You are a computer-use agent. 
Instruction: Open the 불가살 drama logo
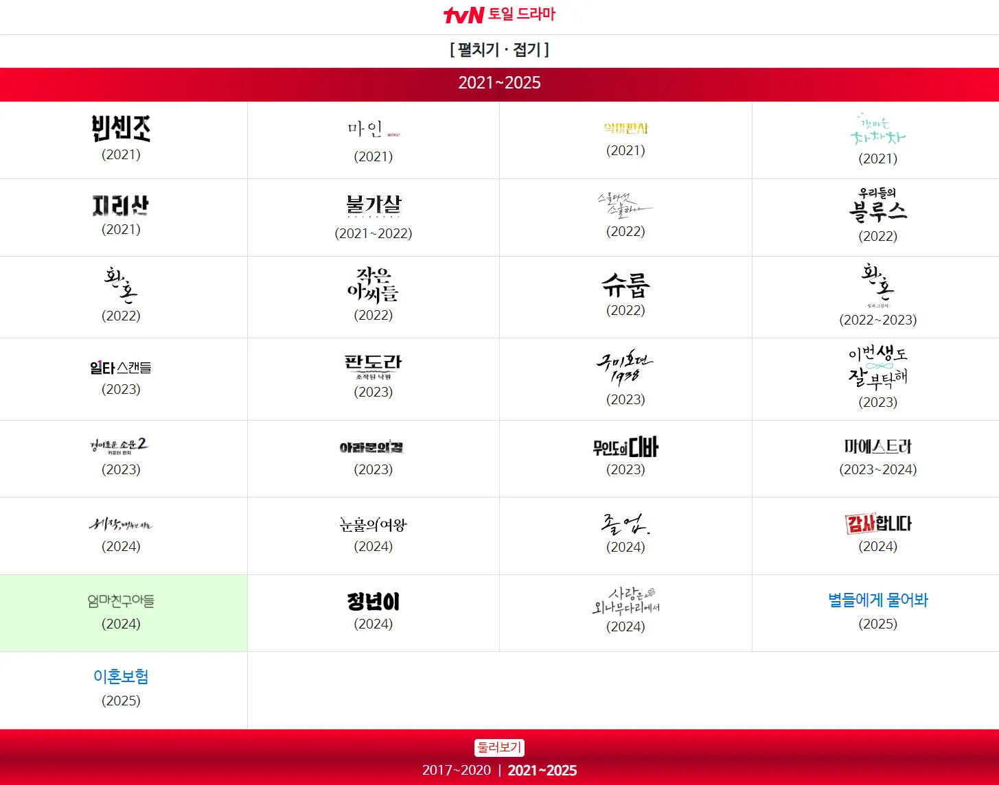[x=373, y=205]
